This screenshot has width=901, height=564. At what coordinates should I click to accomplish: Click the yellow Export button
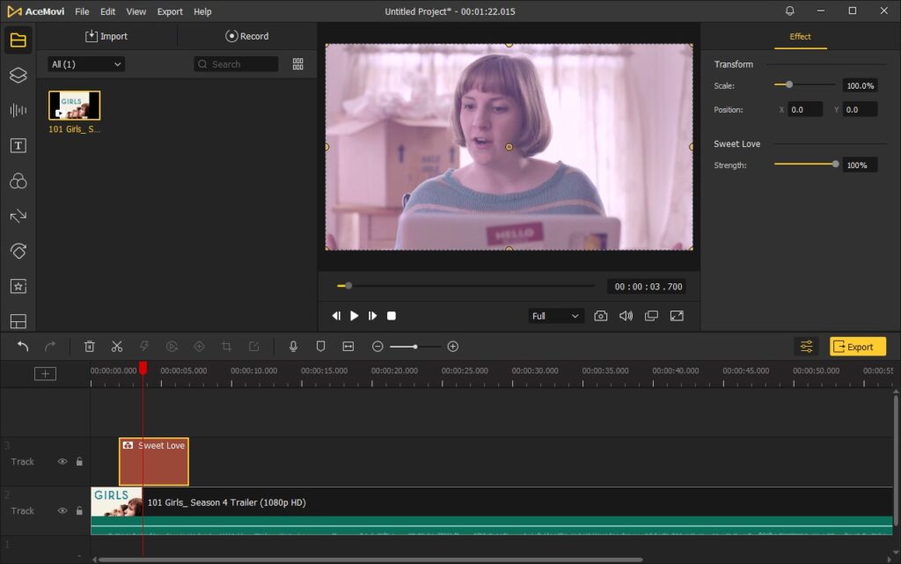pos(857,347)
